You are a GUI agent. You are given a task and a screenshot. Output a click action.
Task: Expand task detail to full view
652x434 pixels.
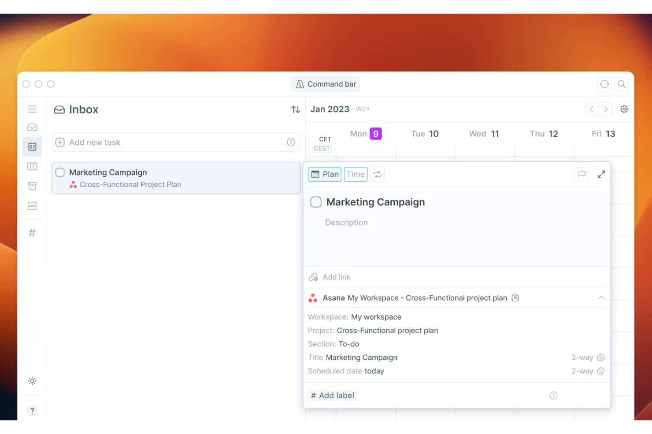(x=601, y=175)
